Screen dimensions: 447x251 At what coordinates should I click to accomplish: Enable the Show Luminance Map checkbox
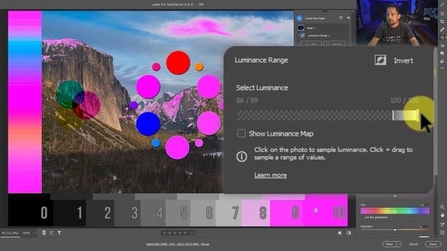tap(241, 133)
